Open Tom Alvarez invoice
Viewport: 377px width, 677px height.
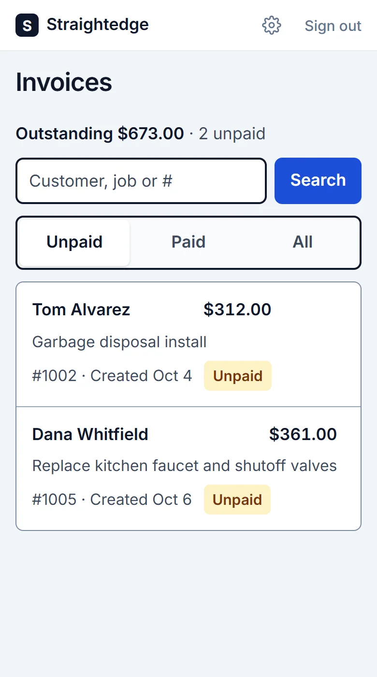tap(188, 344)
